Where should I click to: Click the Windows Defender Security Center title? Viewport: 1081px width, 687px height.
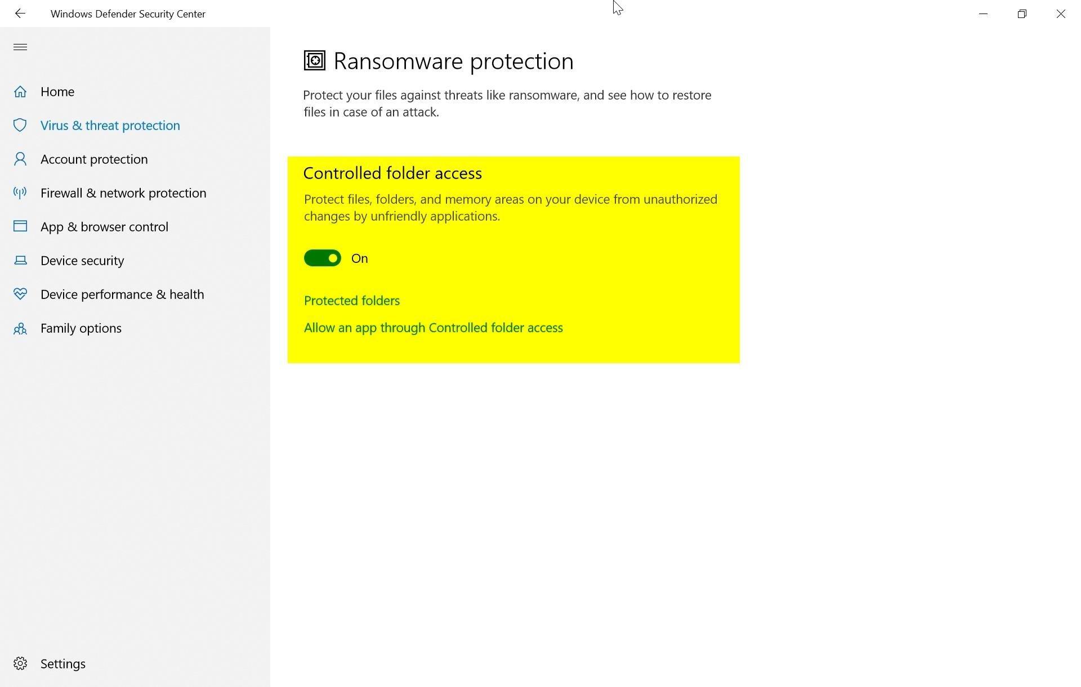pos(128,14)
